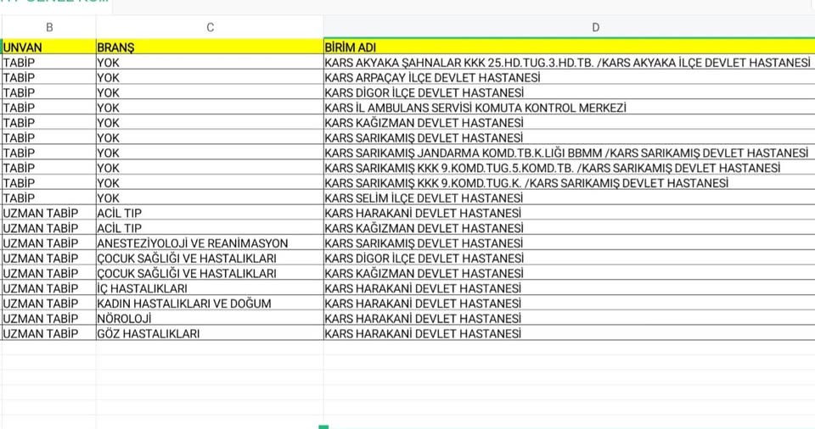Select YOK cell in the KKK 9.KOMD.TUG.5.KOMD.TB. row
The height and width of the screenshot is (429, 815).
point(210,168)
